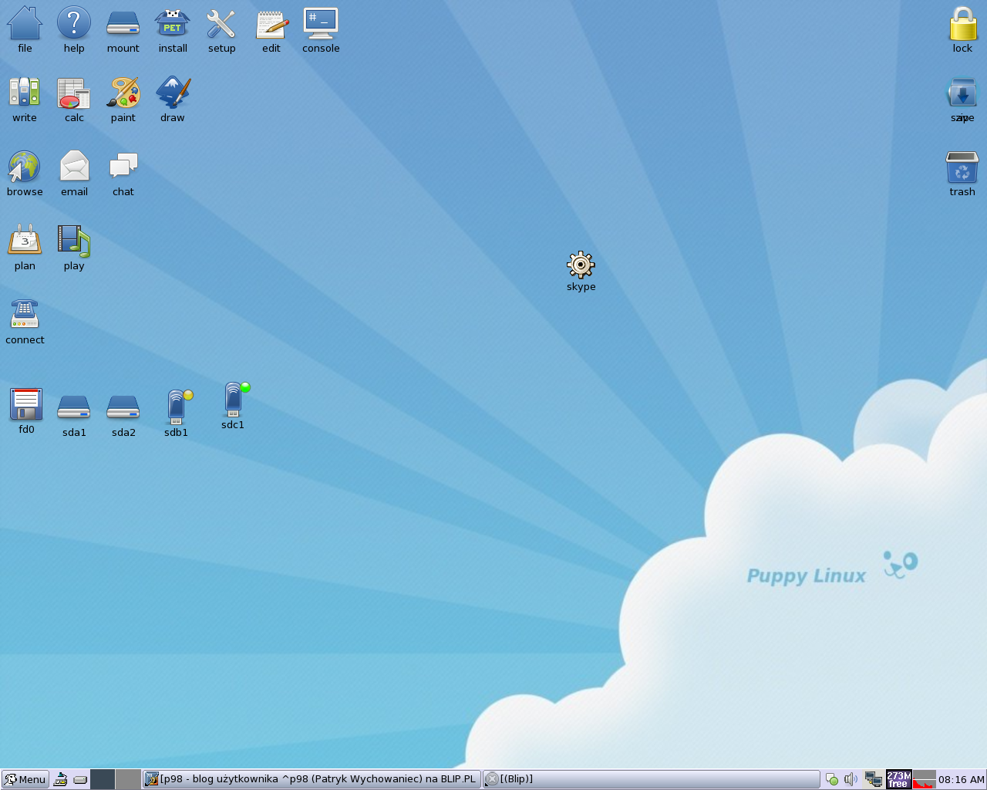Open the paint application icon
987x790 pixels.
123,93
